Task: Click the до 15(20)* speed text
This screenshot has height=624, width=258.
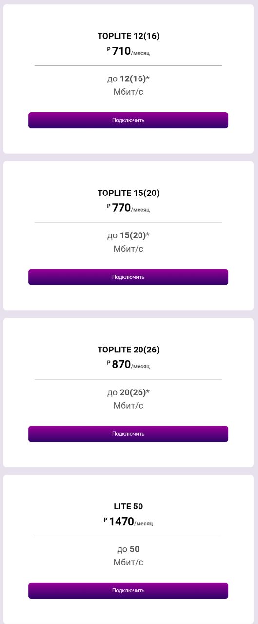Action: [128, 236]
